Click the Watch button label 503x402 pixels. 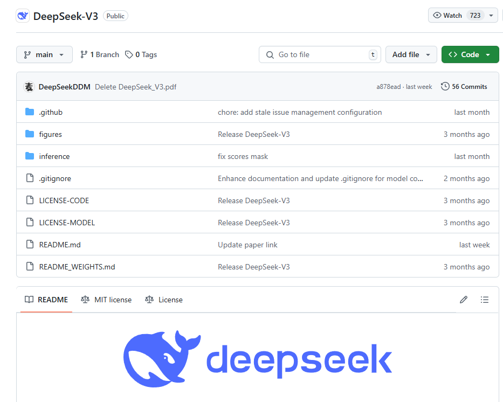click(452, 16)
